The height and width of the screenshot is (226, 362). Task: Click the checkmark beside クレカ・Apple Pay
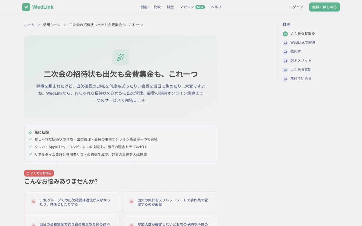(x=30, y=147)
